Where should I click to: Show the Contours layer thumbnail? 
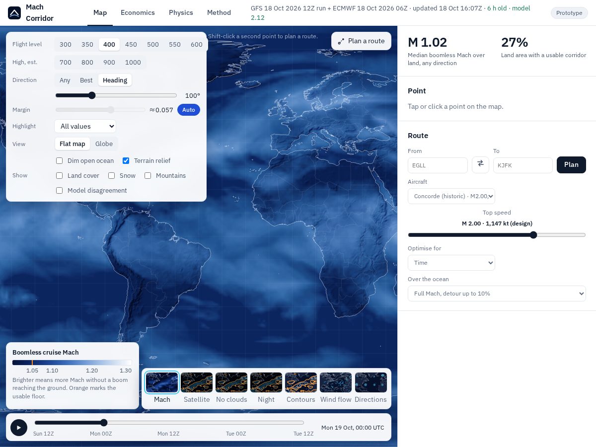(x=301, y=388)
